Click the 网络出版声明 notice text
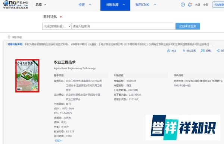 pos(110,45)
